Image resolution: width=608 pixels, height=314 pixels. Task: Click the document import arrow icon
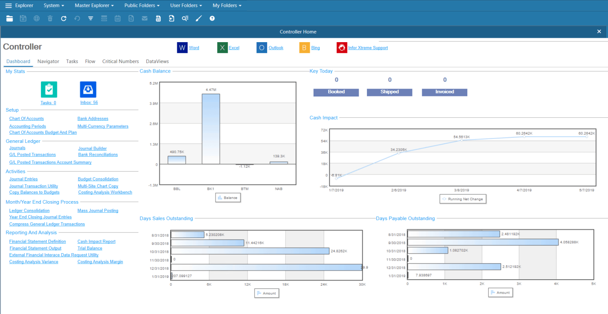[x=172, y=18]
